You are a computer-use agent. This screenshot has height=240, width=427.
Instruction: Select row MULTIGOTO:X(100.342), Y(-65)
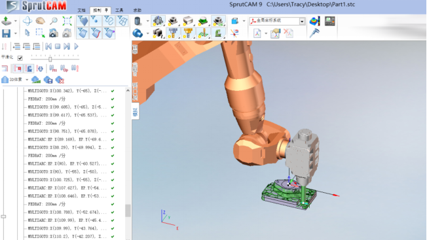tap(68, 91)
